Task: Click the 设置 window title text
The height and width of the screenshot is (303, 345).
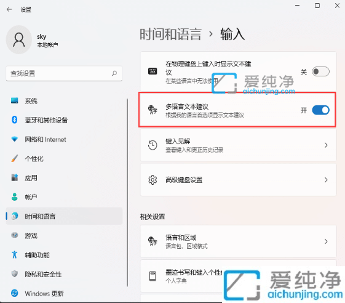Action: coord(26,9)
